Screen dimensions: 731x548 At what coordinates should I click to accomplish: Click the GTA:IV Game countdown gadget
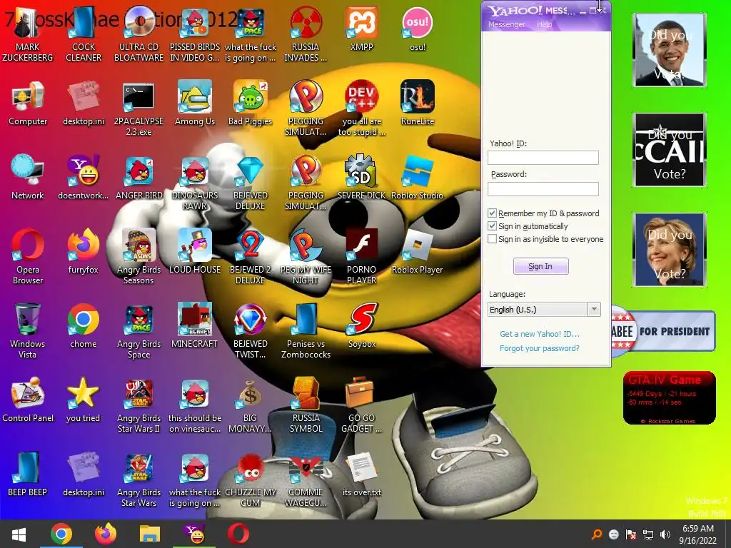click(670, 398)
